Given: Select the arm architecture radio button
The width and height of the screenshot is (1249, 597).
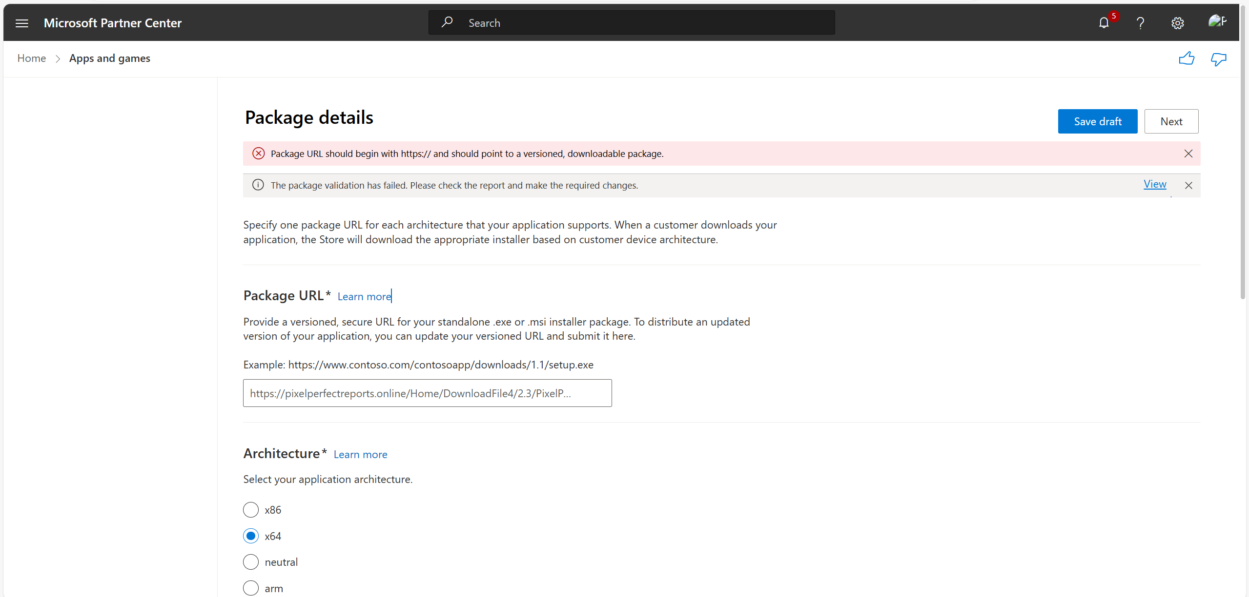Looking at the screenshot, I should pyautogui.click(x=251, y=588).
